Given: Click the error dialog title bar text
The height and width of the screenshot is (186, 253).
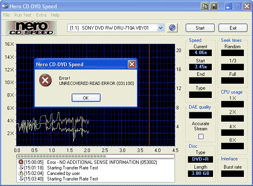Looking at the screenshot, I should tap(60, 64).
